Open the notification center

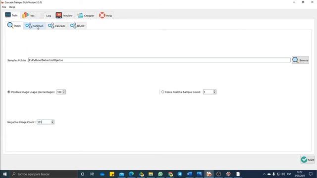click(x=311, y=174)
